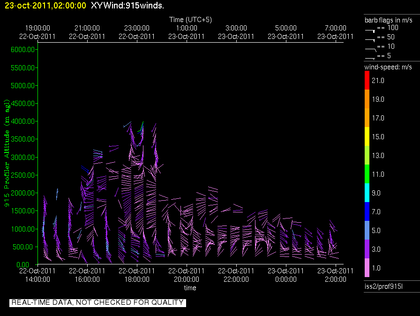The width and height of the screenshot is (420, 316).
Task: Select the 1:00:00 top axis tick label
Action: (x=186, y=29)
